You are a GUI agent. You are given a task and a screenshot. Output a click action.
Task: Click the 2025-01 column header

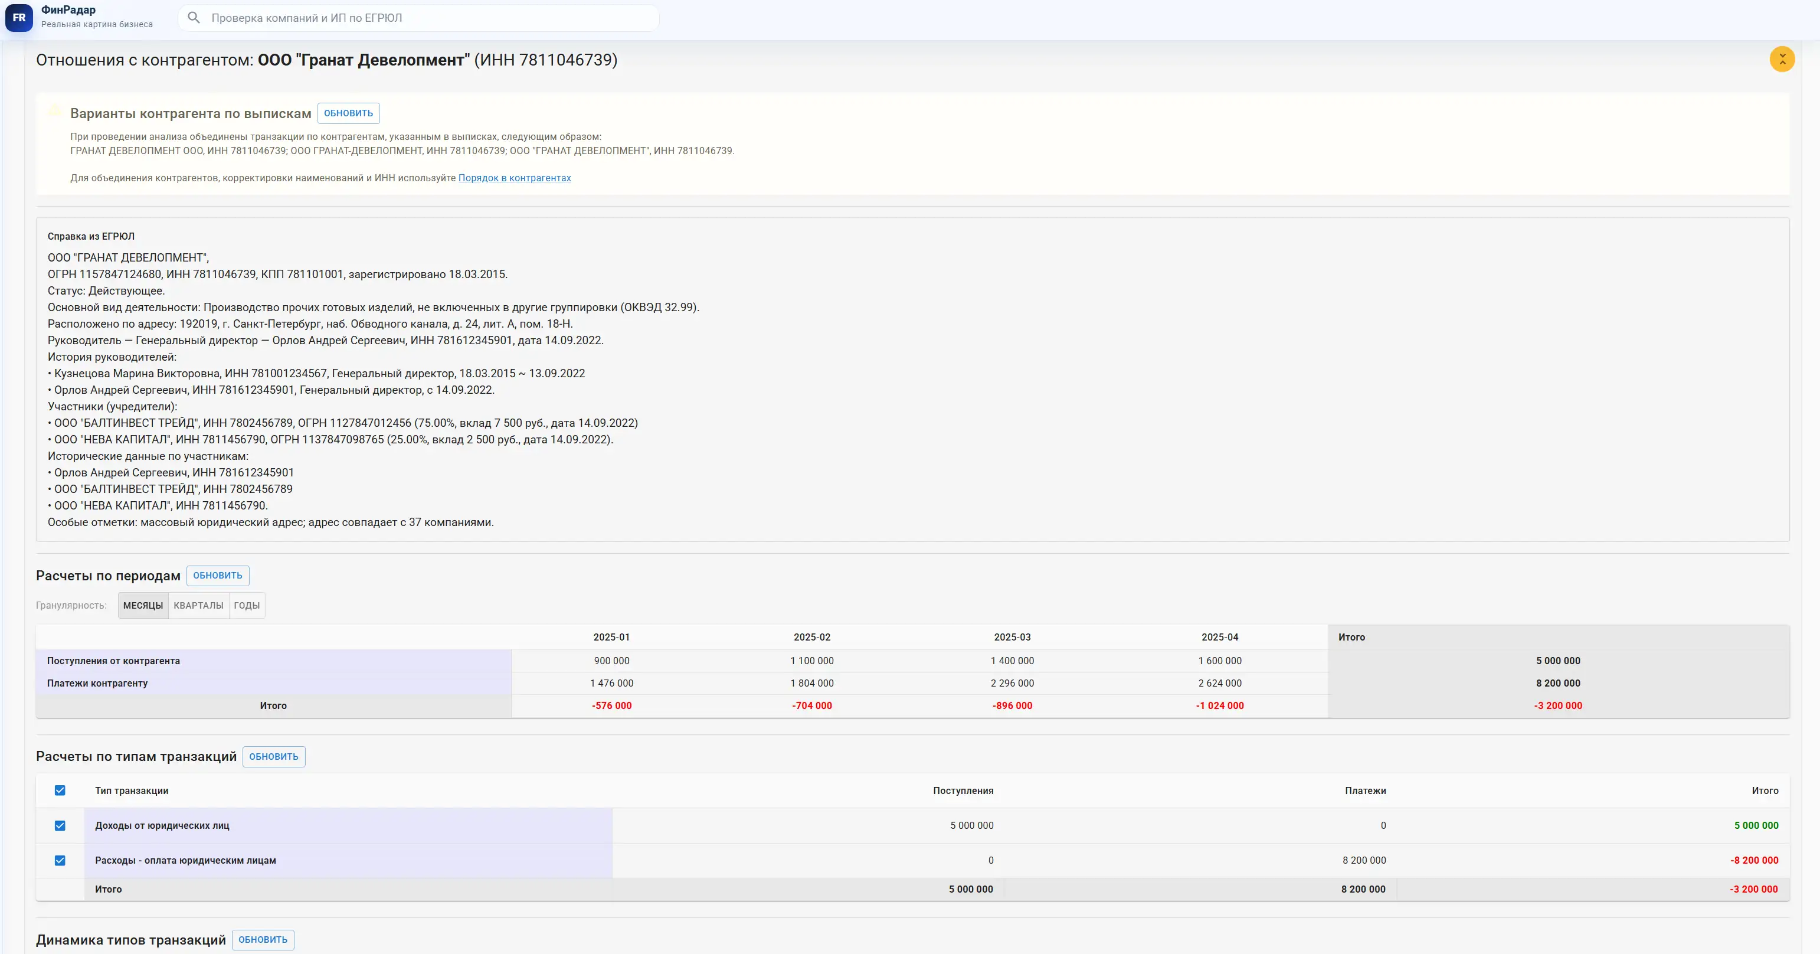[x=612, y=637]
